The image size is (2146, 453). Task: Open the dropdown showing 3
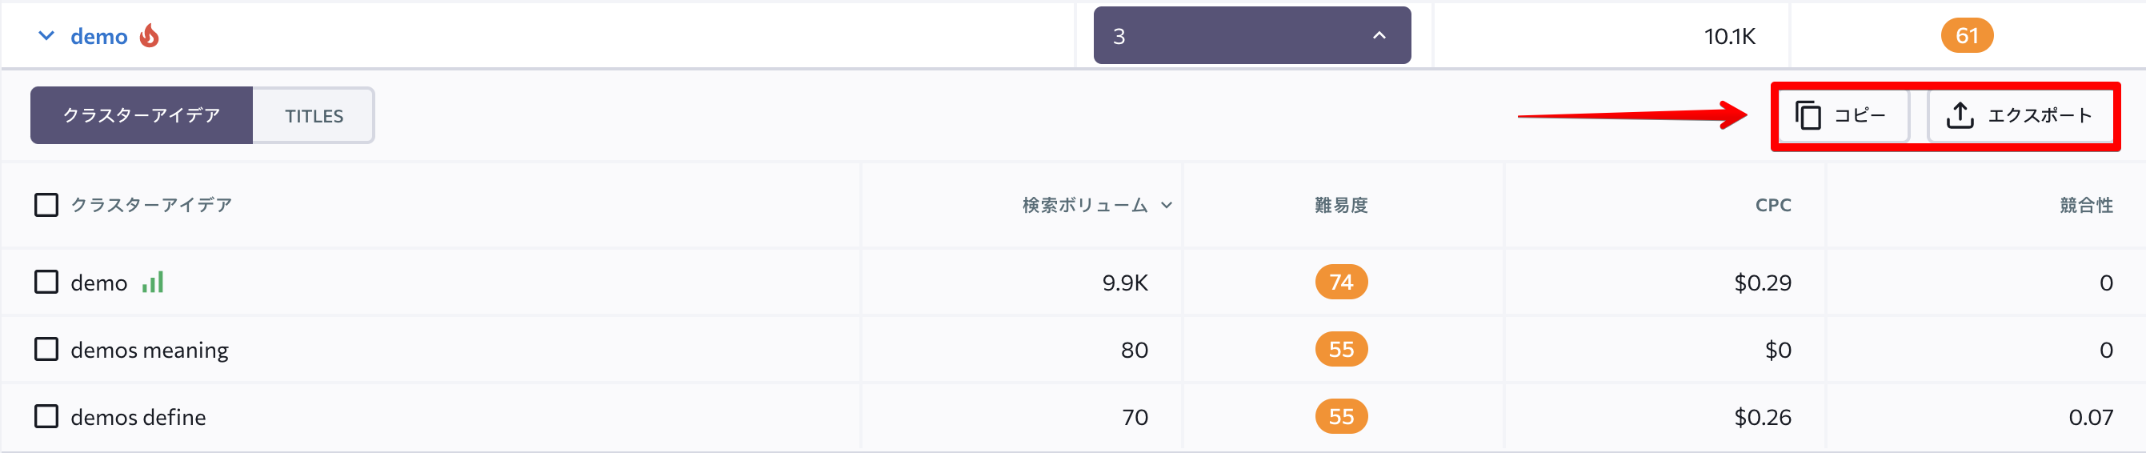(1252, 36)
